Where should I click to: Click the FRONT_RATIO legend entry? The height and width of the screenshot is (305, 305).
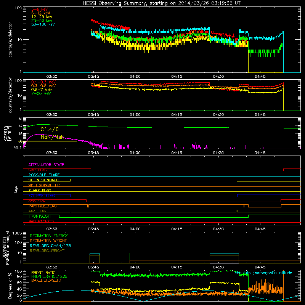pos(43,273)
